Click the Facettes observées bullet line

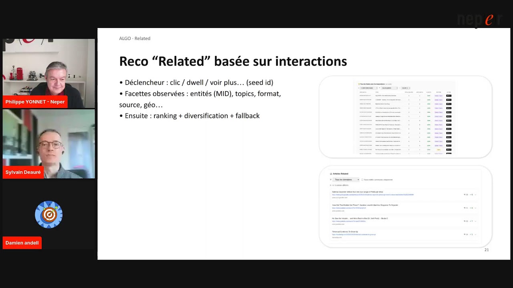[200, 99]
